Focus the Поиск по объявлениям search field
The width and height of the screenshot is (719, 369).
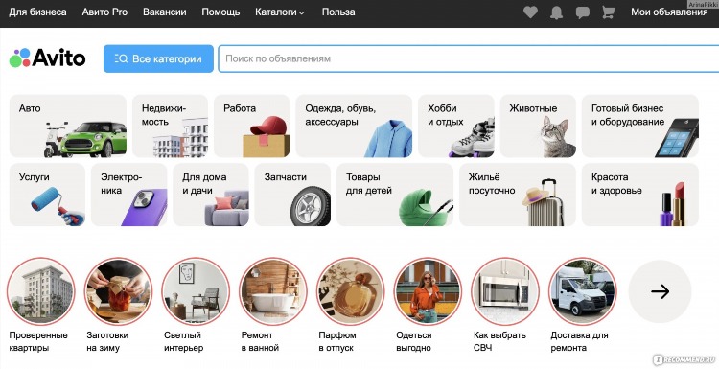[x=469, y=58]
